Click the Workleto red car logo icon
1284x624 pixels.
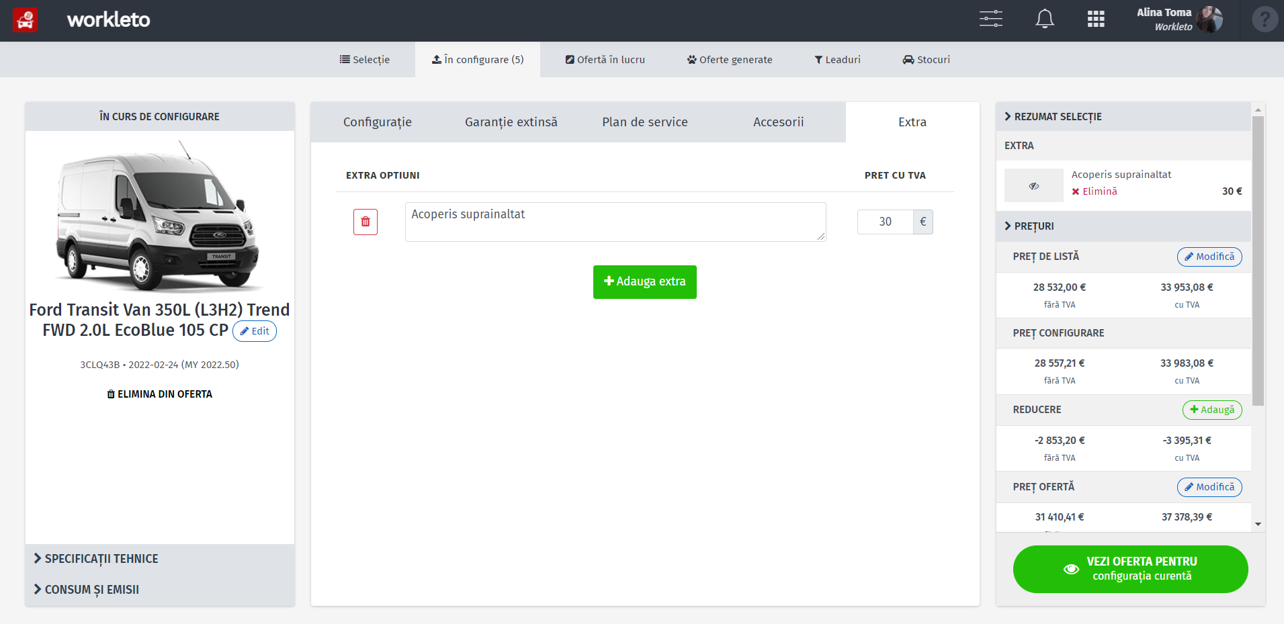26,20
